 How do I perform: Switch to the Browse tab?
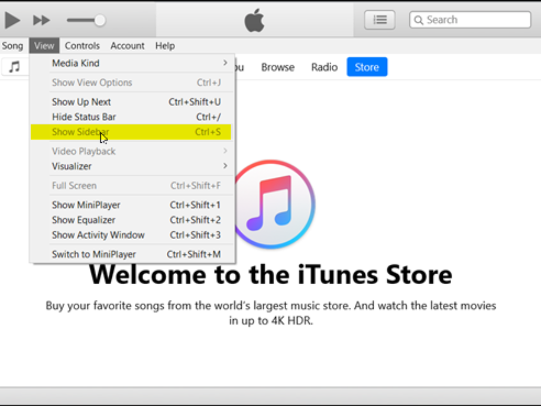278,67
